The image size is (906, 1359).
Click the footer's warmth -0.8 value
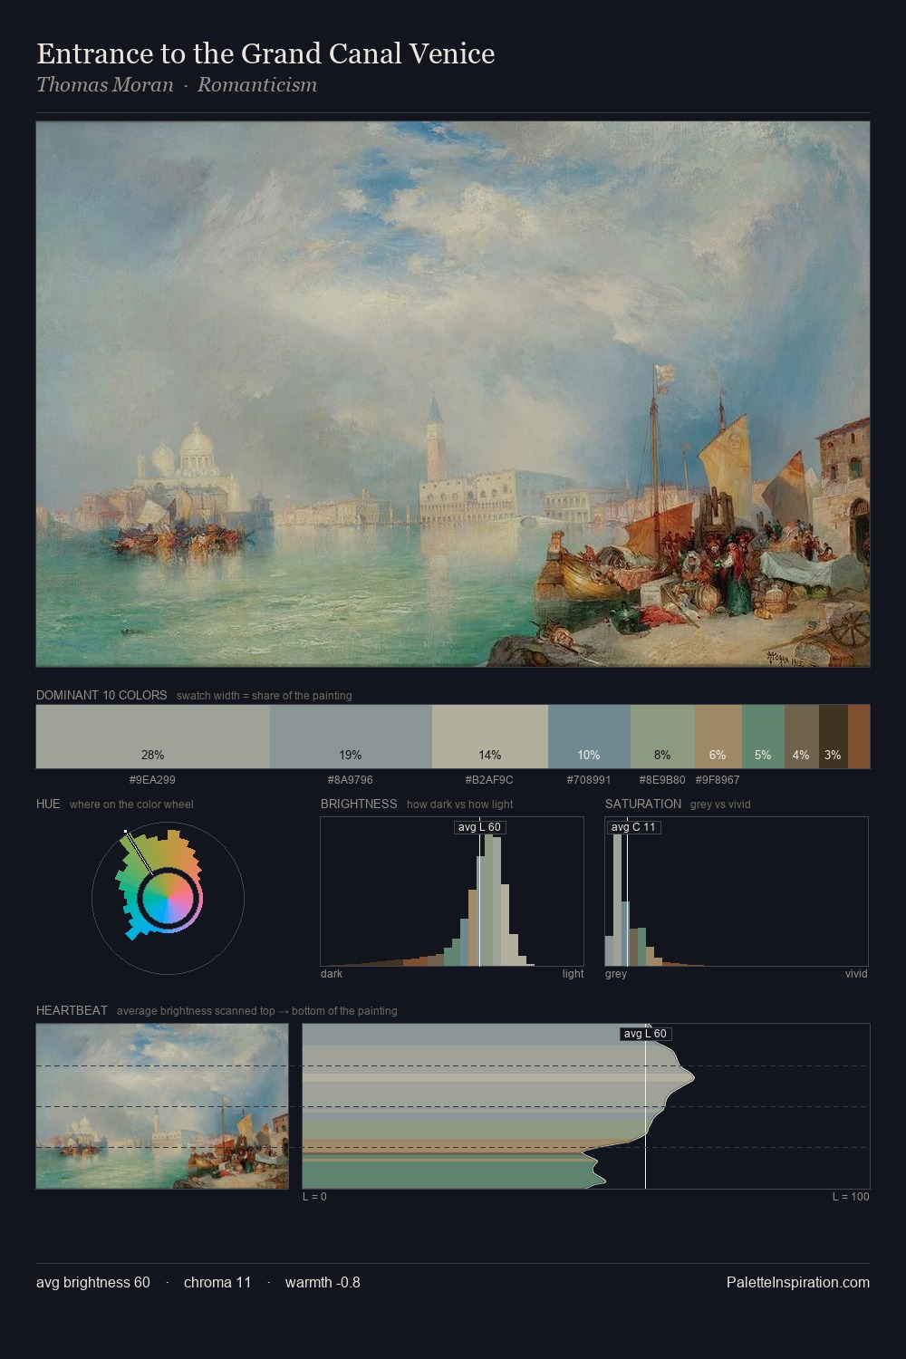pos(323,1282)
